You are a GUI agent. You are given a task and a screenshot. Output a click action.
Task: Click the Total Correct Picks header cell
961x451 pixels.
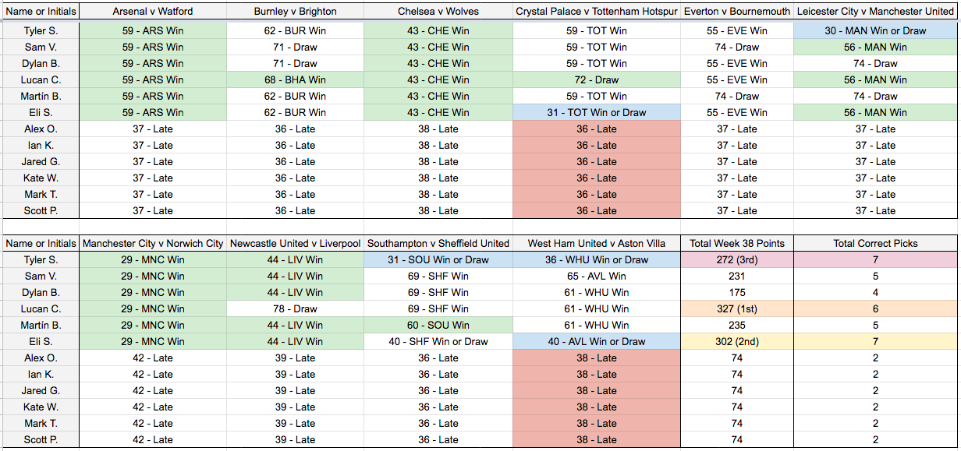(x=874, y=243)
